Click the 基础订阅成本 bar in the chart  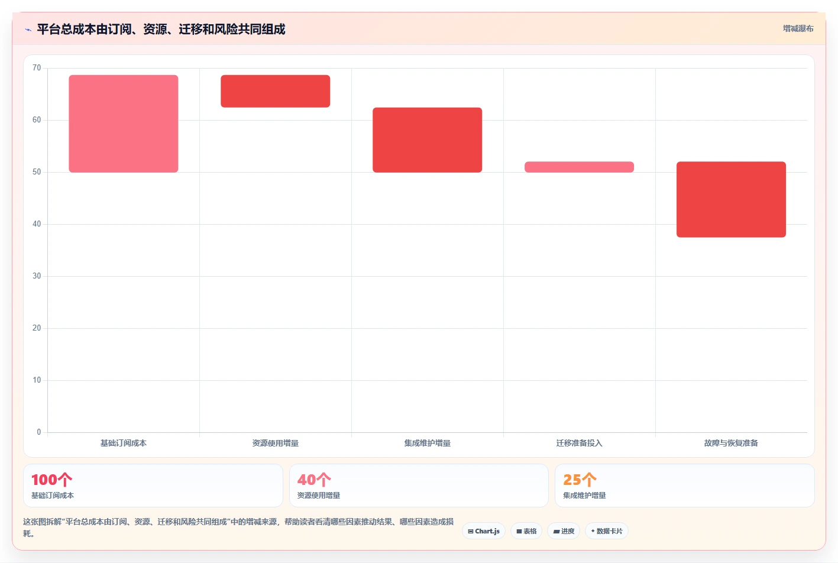click(x=124, y=124)
